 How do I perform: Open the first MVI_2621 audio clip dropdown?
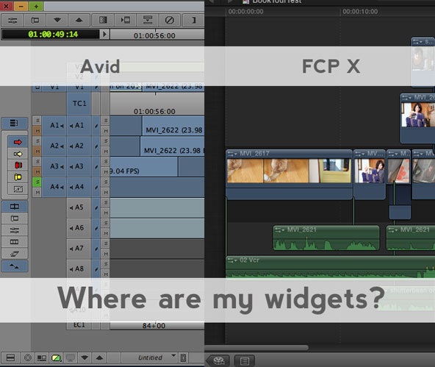[x=279, y=230]
